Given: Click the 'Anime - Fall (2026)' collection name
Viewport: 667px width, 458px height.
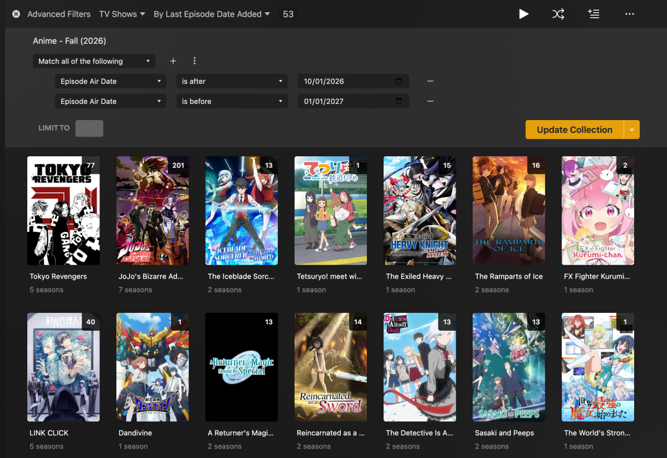Looking at the screenshot, I should coord(69,41).
